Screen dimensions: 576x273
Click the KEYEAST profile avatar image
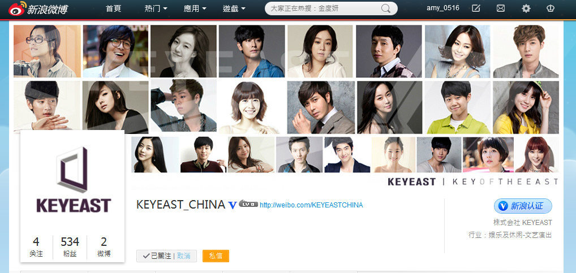[x=72, y=180]
